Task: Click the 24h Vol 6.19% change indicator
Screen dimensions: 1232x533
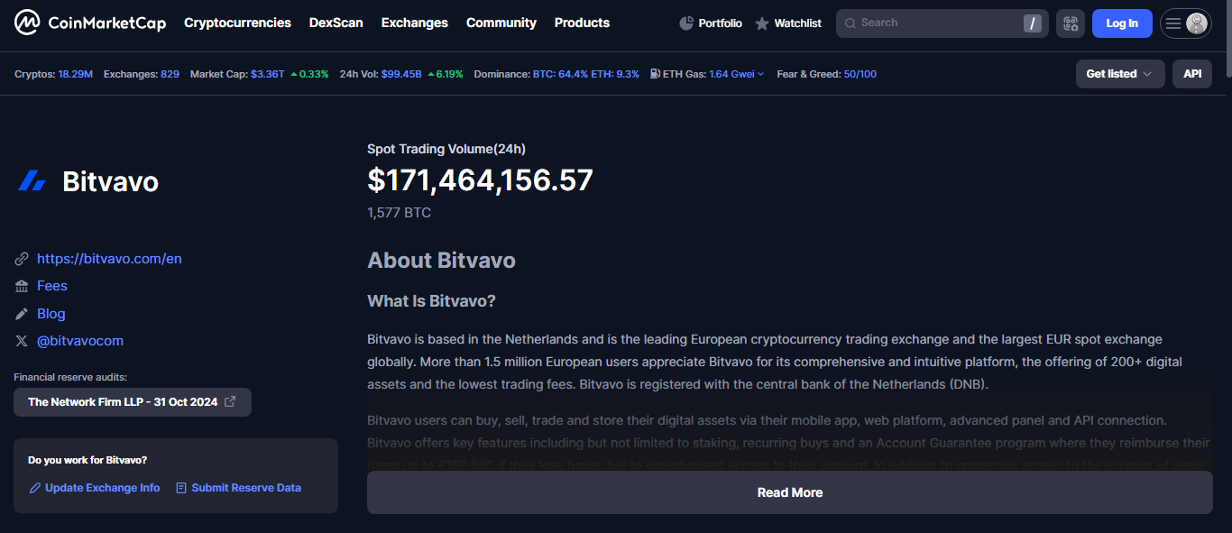Action: point(446,74)
